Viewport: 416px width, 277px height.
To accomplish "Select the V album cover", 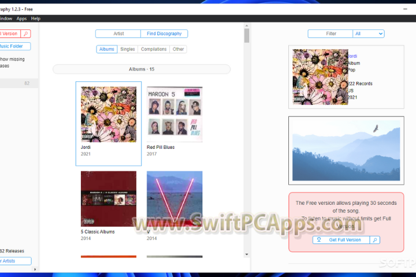I will [174, 199].
